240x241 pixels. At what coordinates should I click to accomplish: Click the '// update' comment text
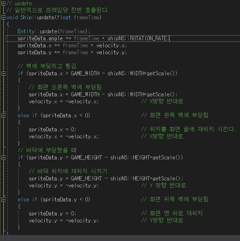click(19, 3)
